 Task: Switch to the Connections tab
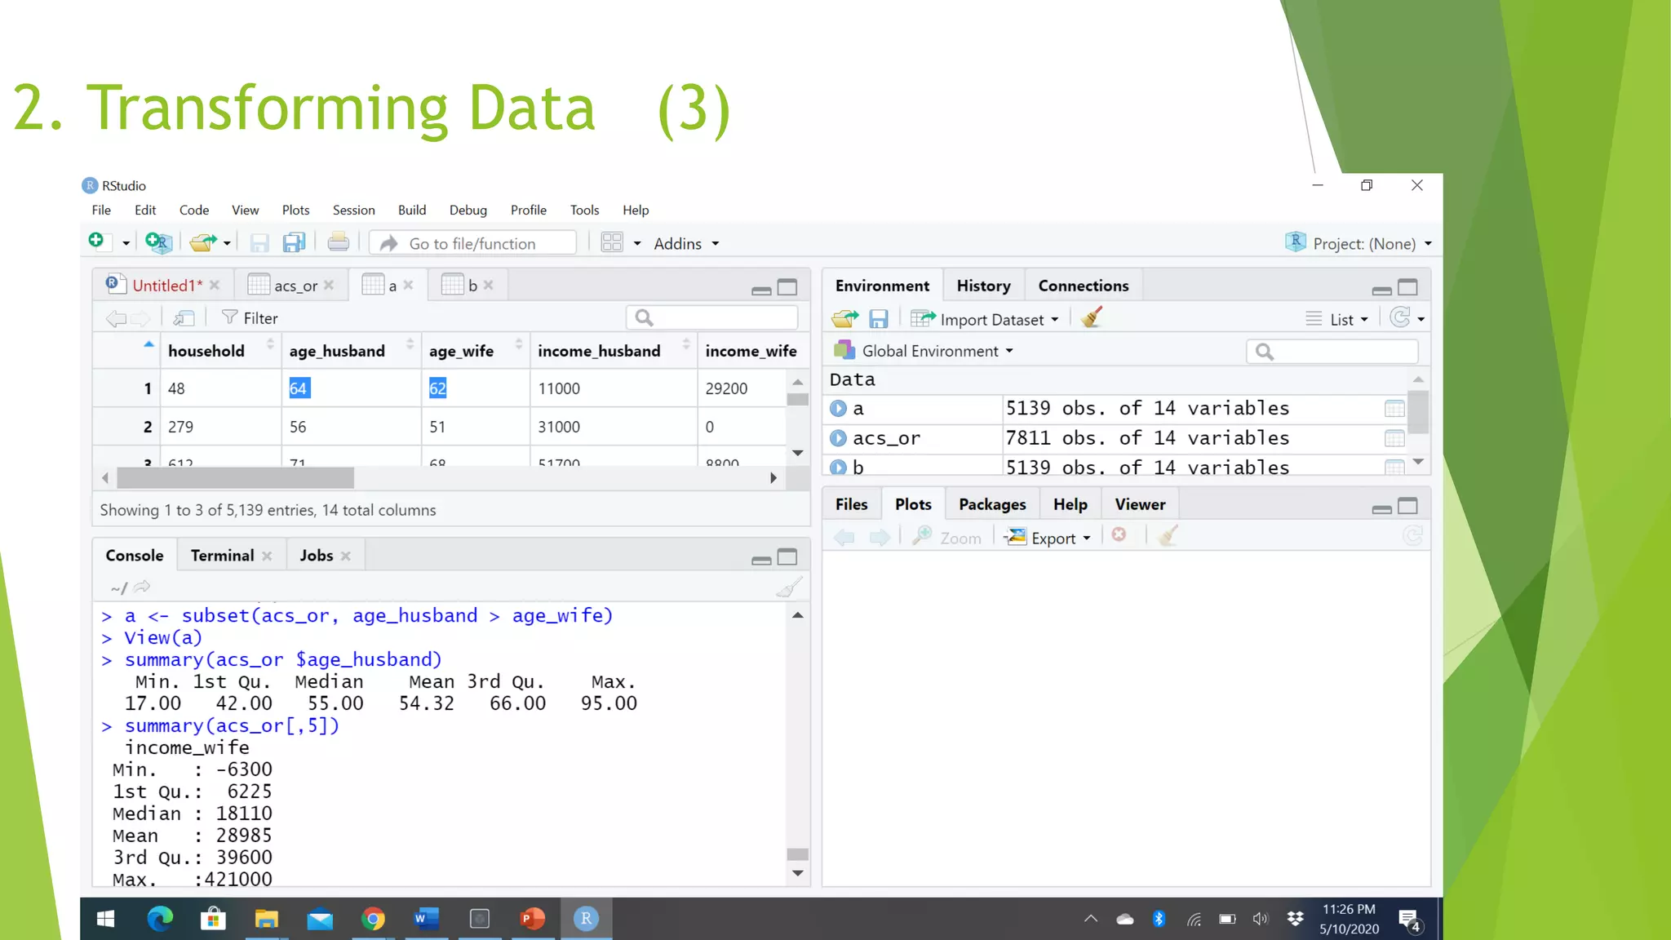pos(1083,286)
